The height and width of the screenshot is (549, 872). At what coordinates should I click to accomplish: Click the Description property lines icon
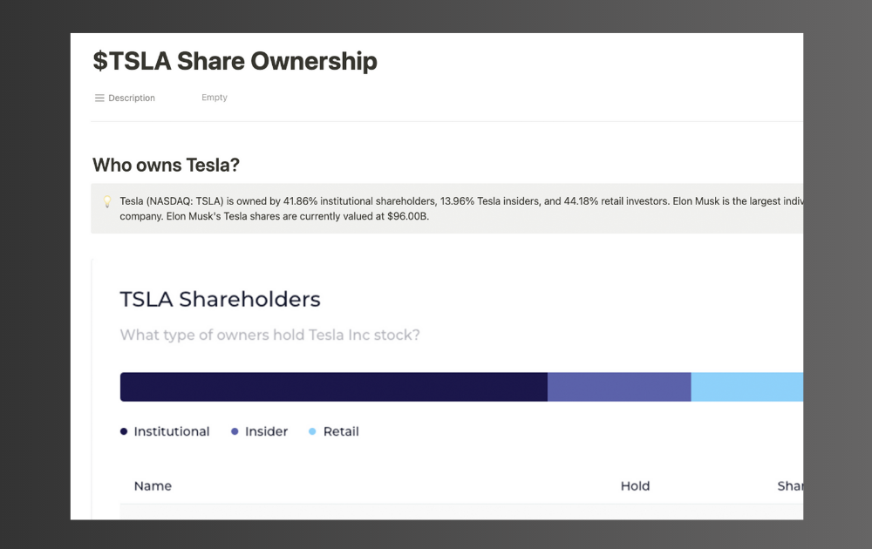pyautogui.click(x=99, y=98)
